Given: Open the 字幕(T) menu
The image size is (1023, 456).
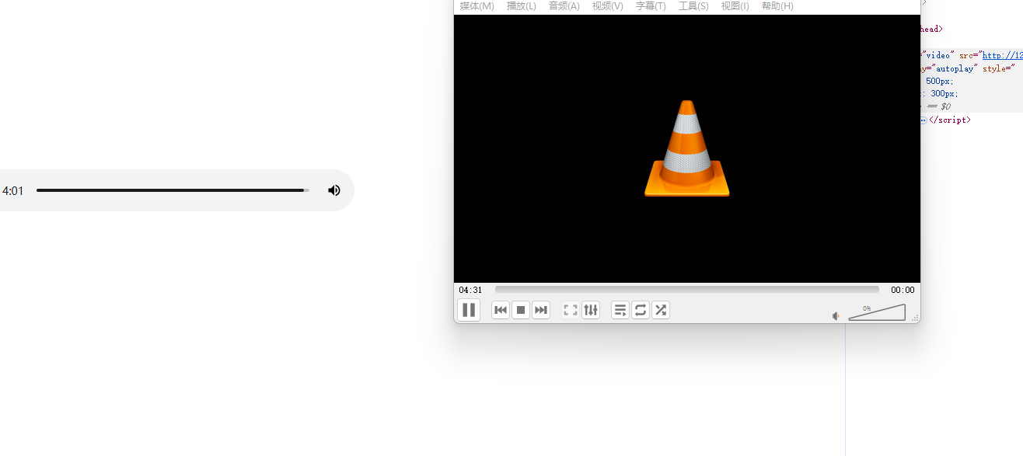Looking at the screenshot, I should (x=651, y=6).
